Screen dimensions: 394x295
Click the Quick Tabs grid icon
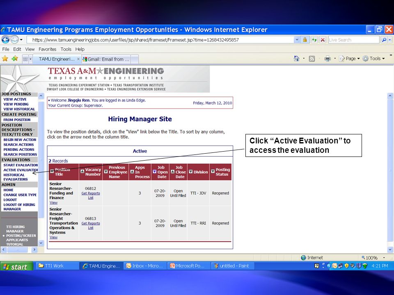[25, 59]
